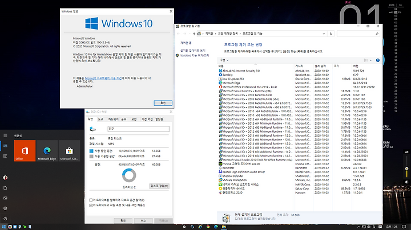The height and width of the screenshot is (230, 411).
Task: Open the view options dropdown arrow
Action: pyautogui.click(x=370, y=60)
